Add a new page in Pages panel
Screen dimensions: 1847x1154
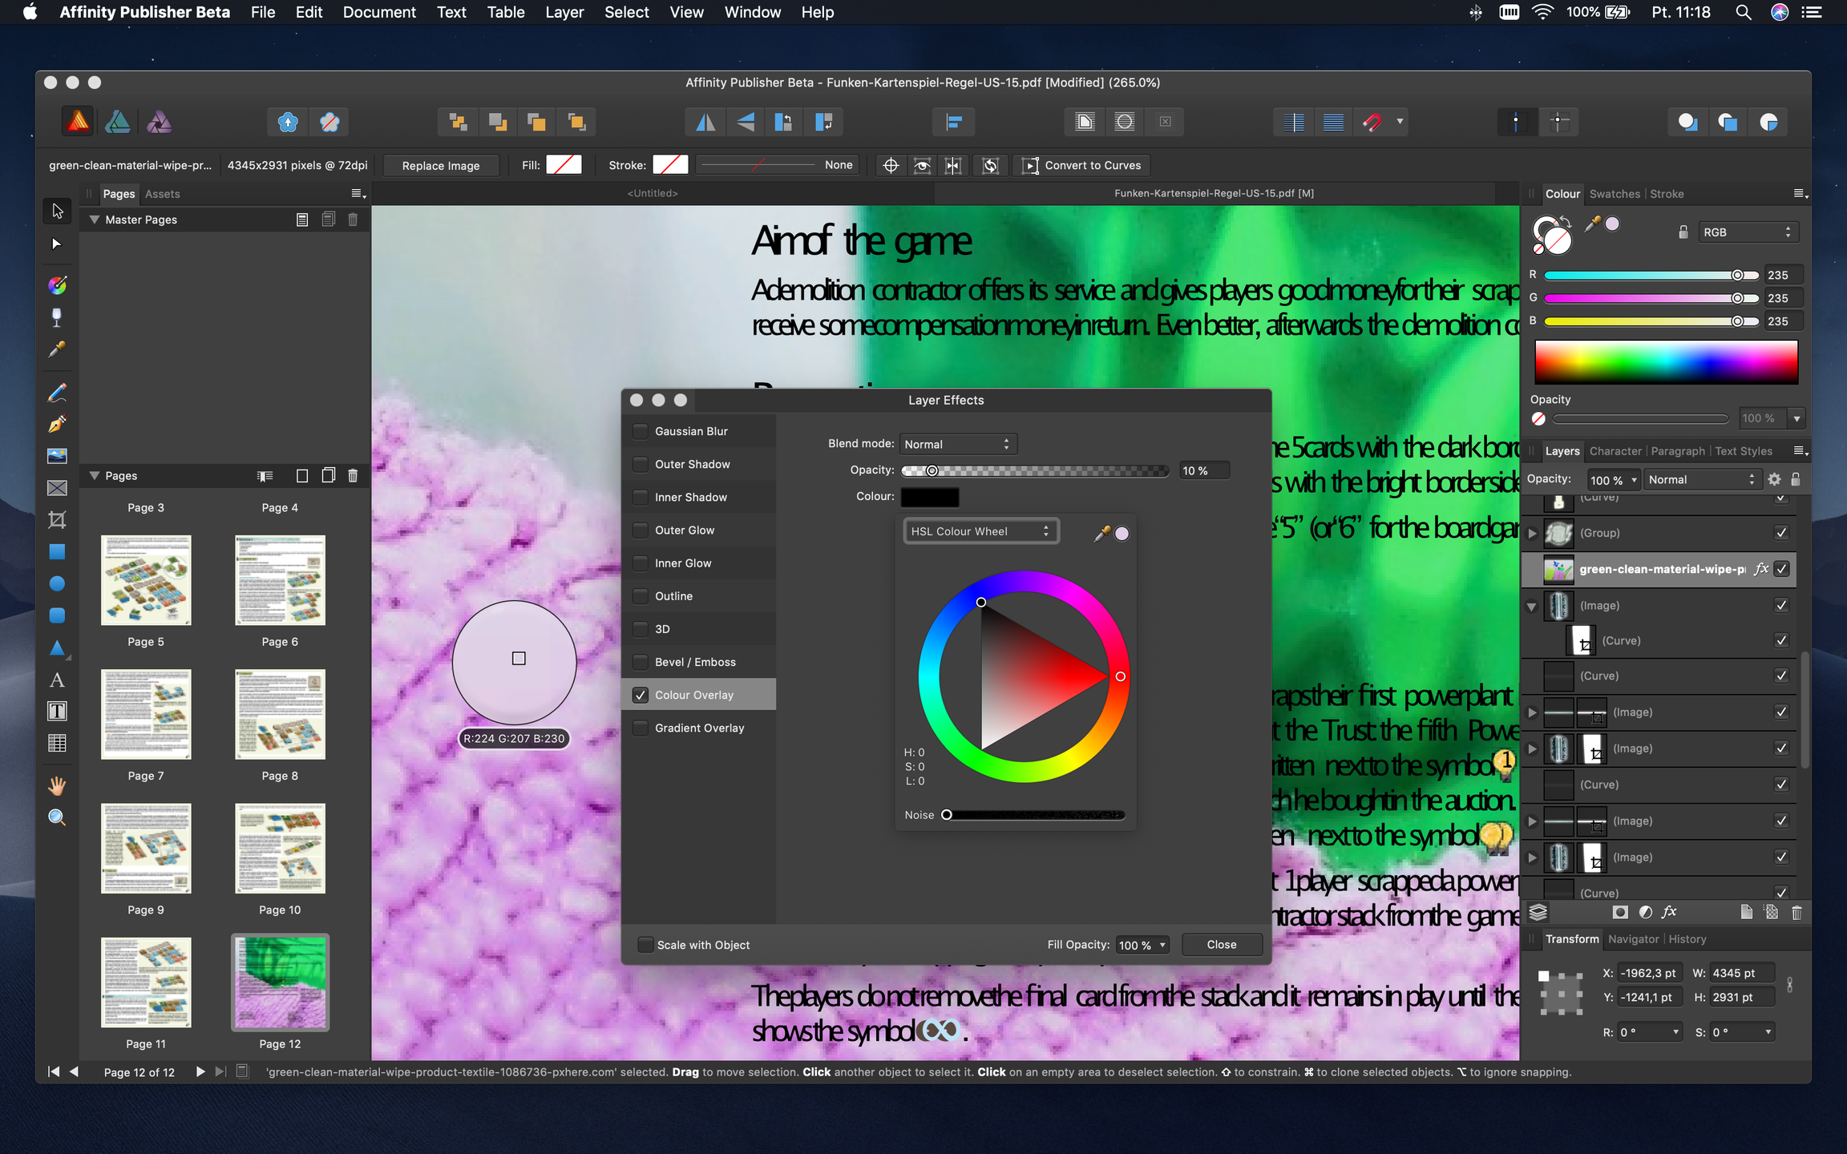(x=302, y=476)
